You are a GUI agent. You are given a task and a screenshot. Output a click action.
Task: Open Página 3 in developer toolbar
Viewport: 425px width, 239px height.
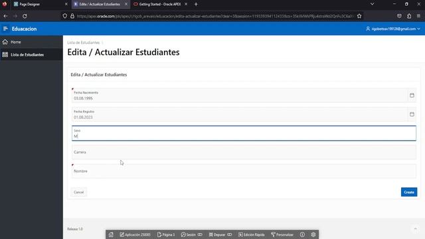coord(166,234)
